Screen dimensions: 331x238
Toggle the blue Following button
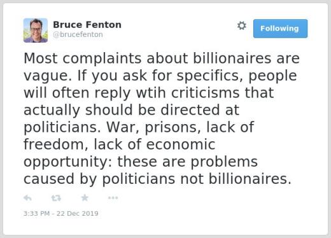click(280, 29)
